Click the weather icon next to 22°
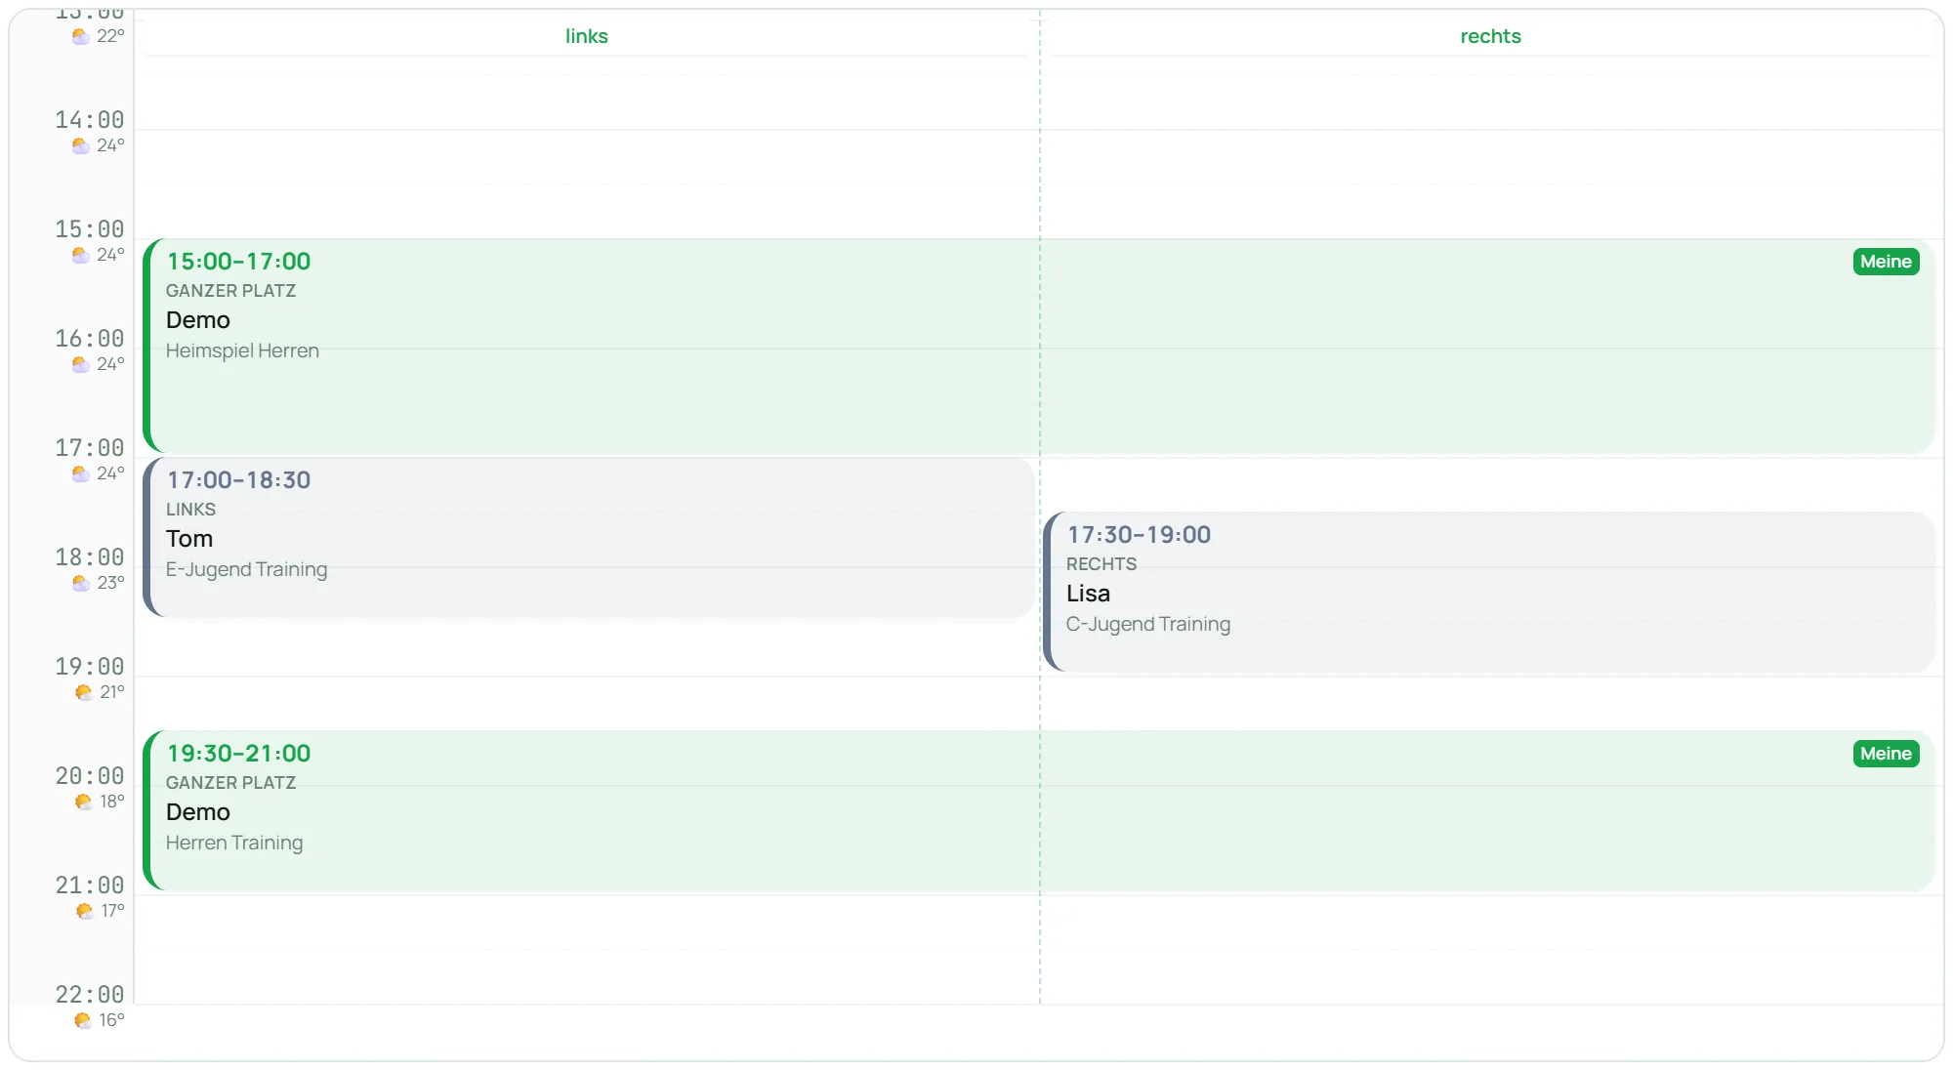The height and width of the screenshot is (1070, 1953). pyautogui.click(x=81, y=36)
